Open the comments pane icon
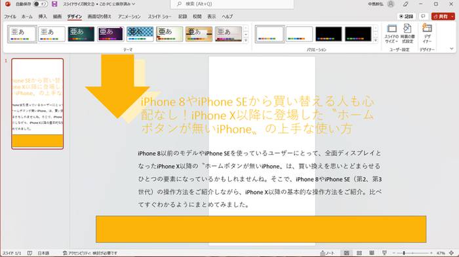Screen dimensions: 459x257 pyautogui.click(x=423, y=16)
